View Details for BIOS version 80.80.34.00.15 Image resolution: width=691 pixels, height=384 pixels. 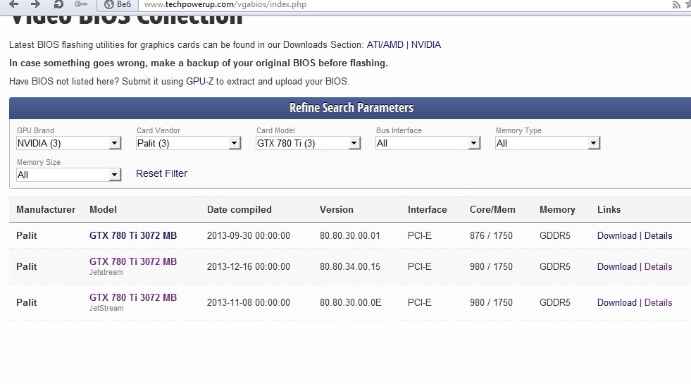point(659,266)
